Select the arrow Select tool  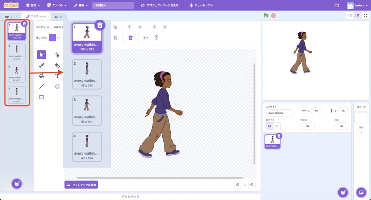(x=41, y=55)
